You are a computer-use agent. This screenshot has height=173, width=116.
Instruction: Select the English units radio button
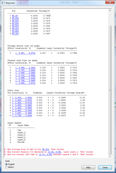coord(6,164)
